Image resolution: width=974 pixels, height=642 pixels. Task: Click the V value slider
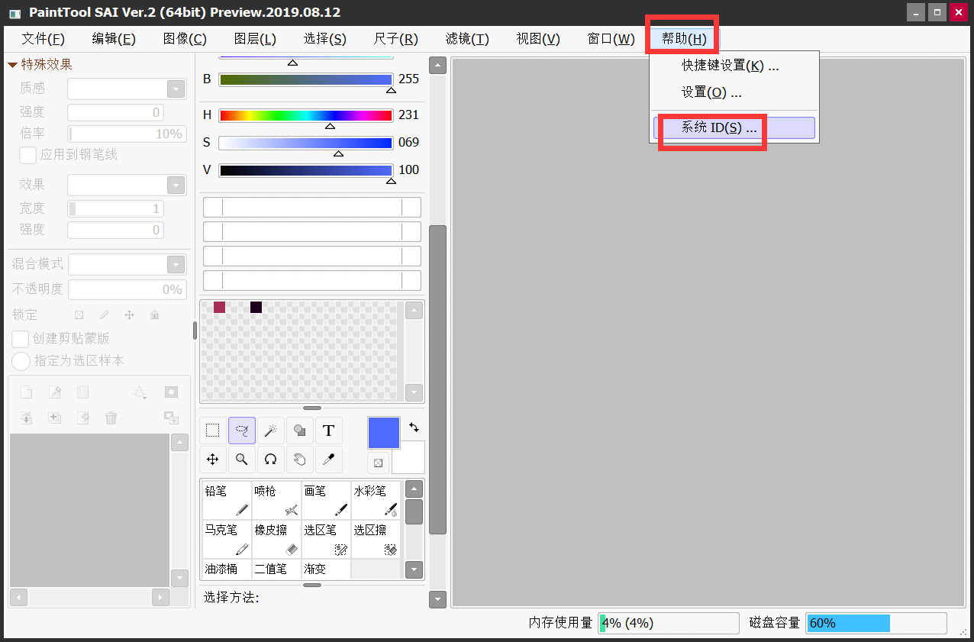coord(305,170)
